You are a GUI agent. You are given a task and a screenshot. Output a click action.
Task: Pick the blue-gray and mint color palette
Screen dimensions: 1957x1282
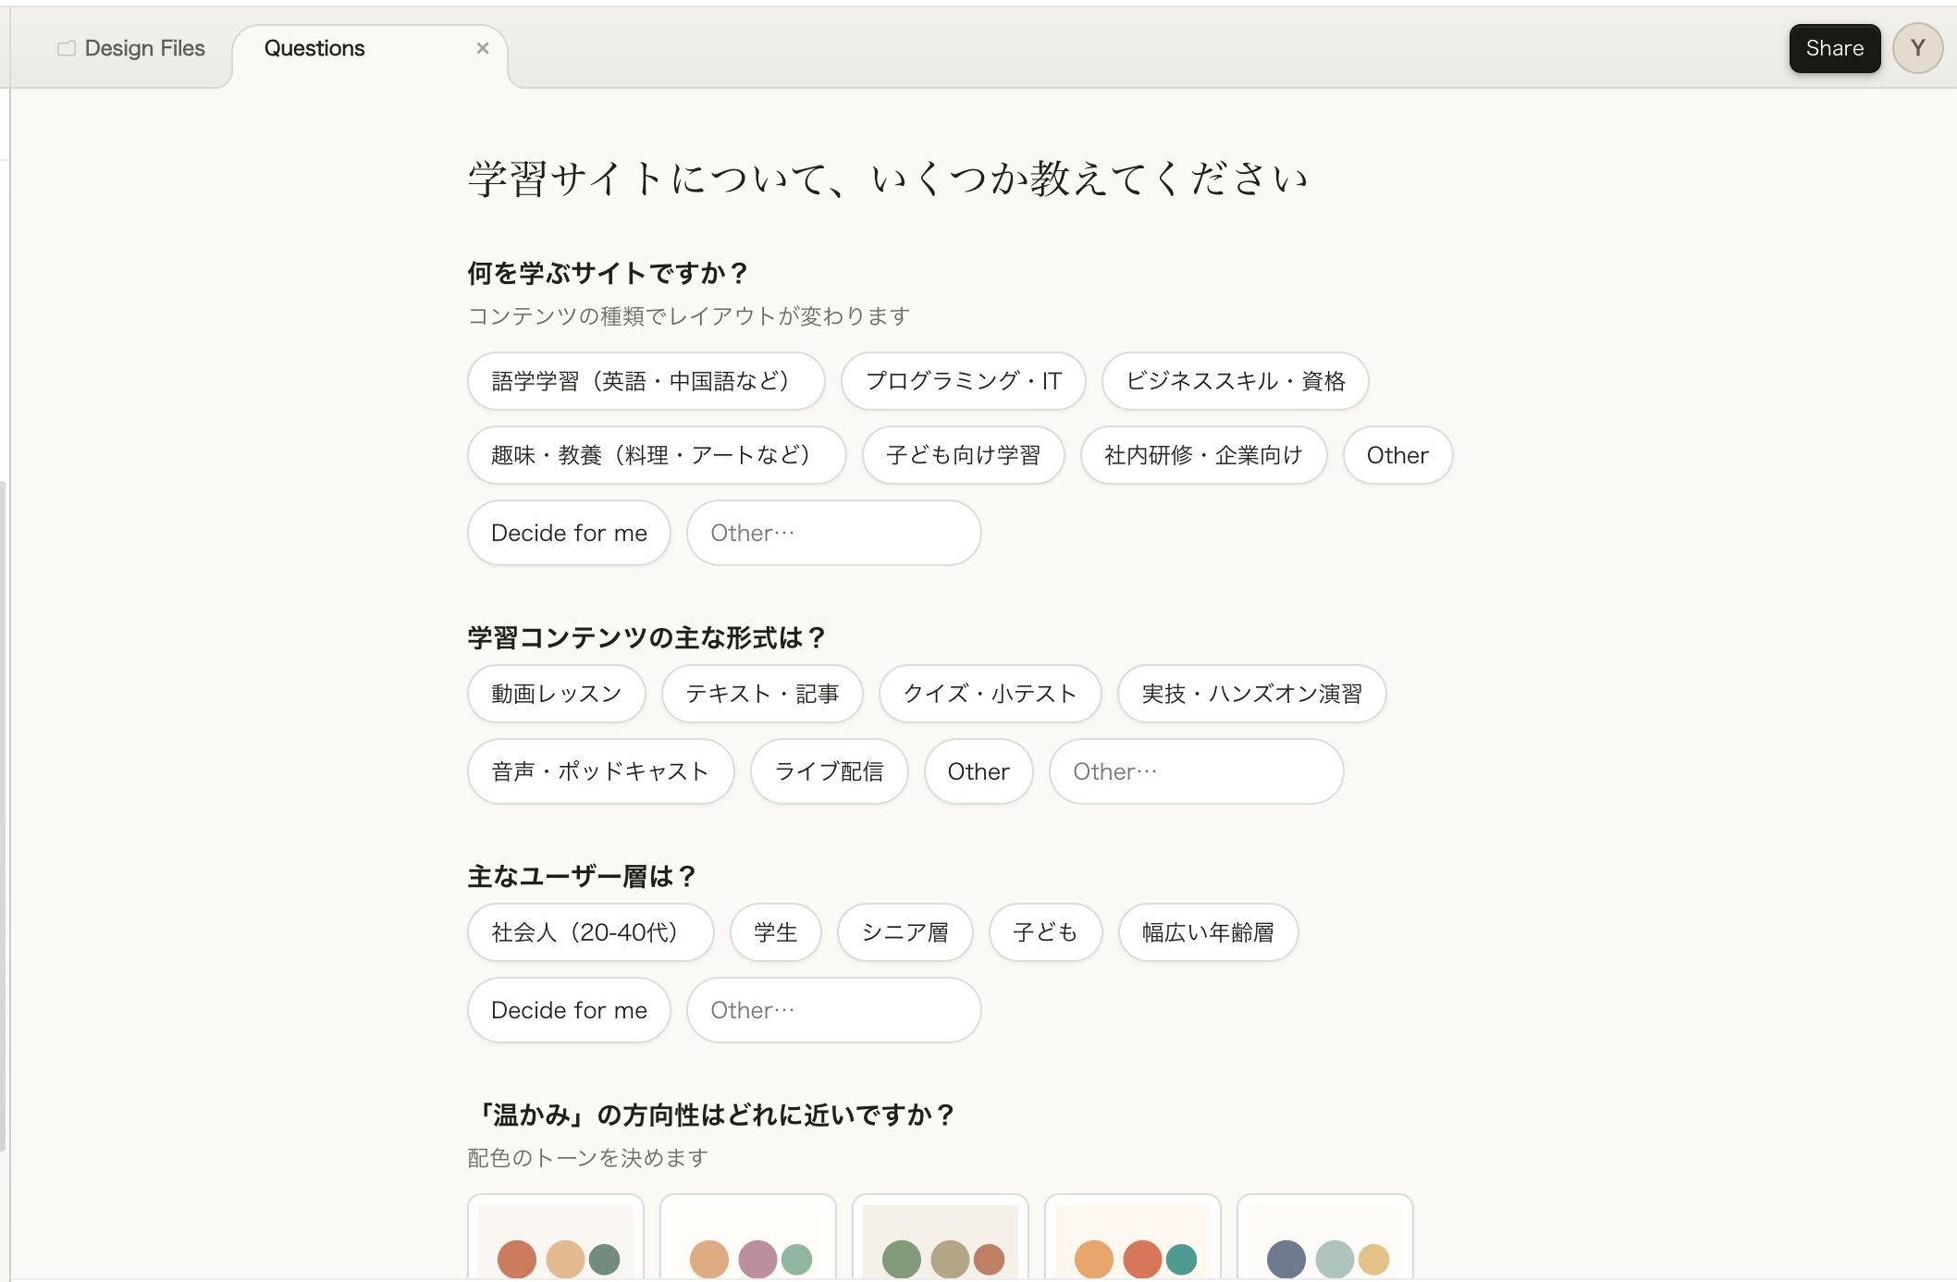[1324, 1239]
